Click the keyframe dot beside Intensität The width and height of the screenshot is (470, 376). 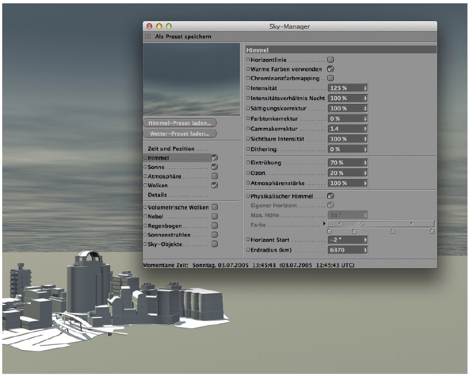click(x=248, y=88)
